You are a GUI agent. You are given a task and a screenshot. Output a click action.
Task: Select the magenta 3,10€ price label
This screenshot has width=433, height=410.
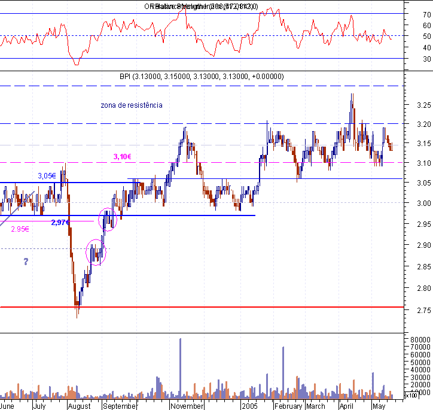point(123,157)
